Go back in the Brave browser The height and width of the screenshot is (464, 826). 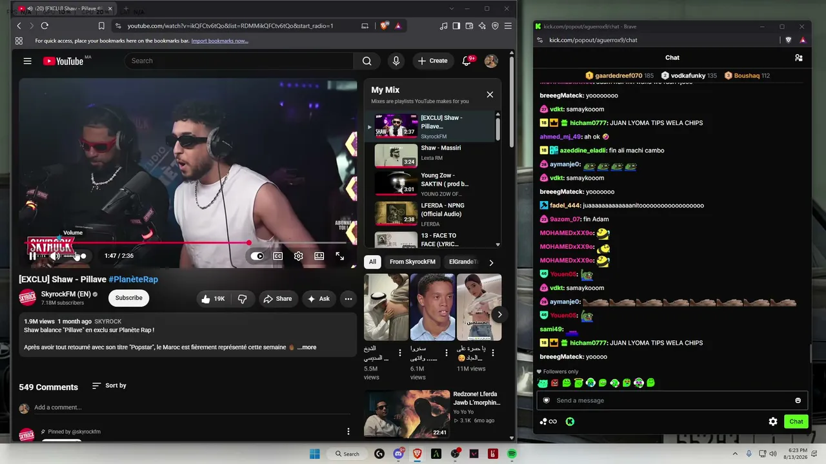[19, 26]
